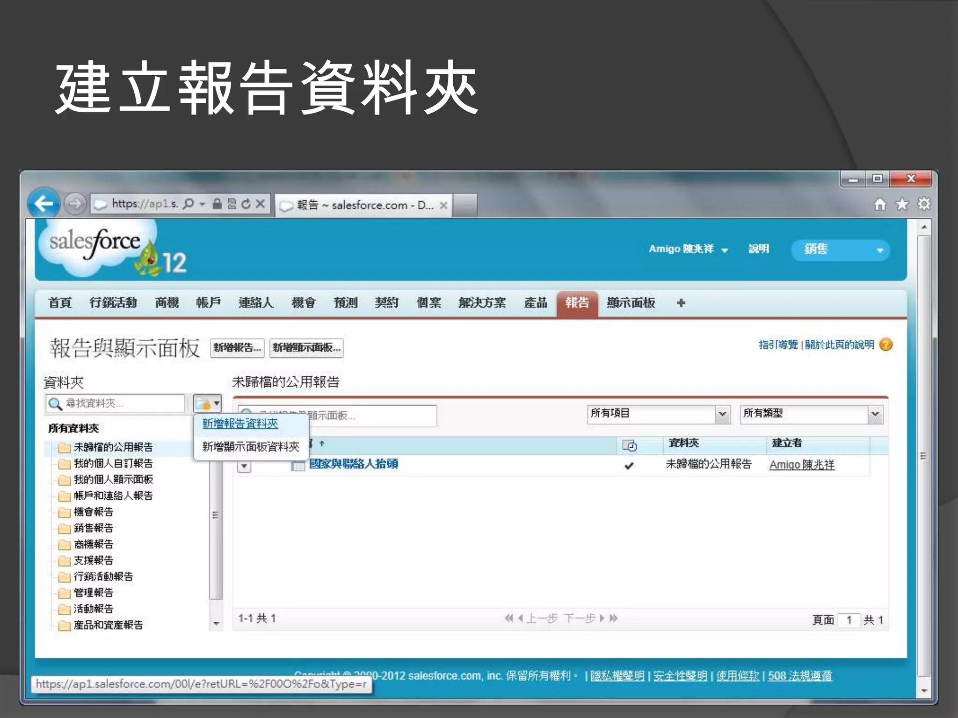Click the browser back arrow button
This screenshot has width=958, height=718.
(x=44, y=203)
